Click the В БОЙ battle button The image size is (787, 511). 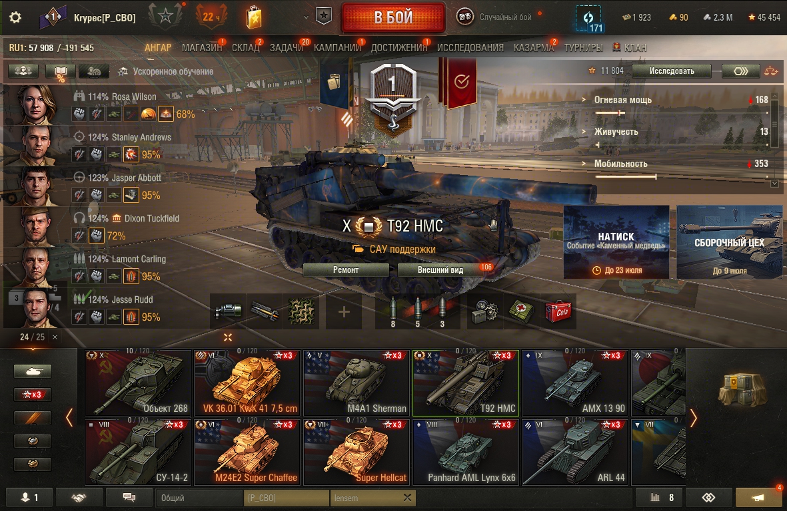pos(393,17)
